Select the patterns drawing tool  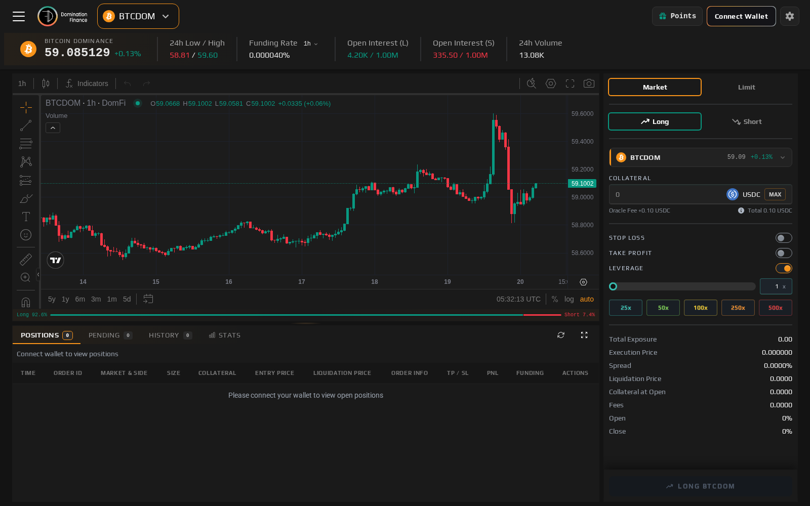point(26,162)
